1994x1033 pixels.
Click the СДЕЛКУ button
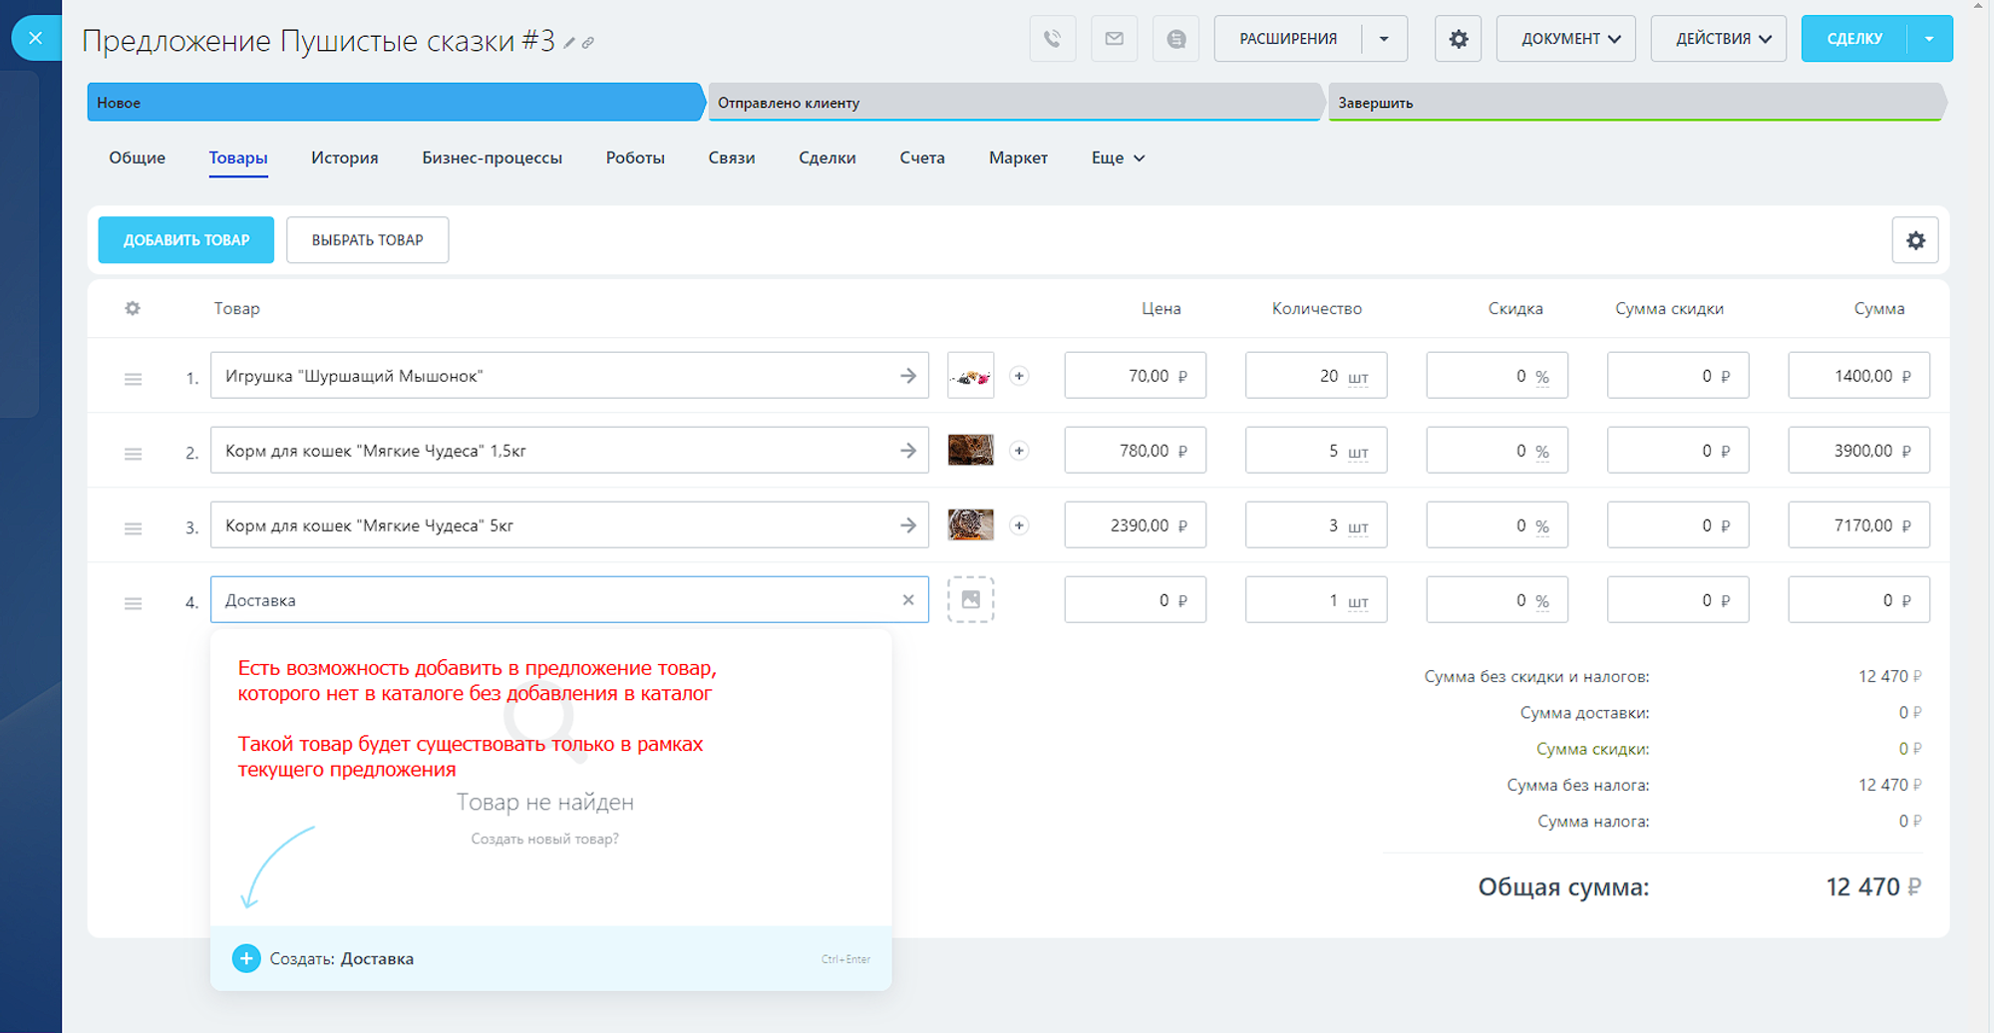pyautogui.click(x=1854, y=39)
